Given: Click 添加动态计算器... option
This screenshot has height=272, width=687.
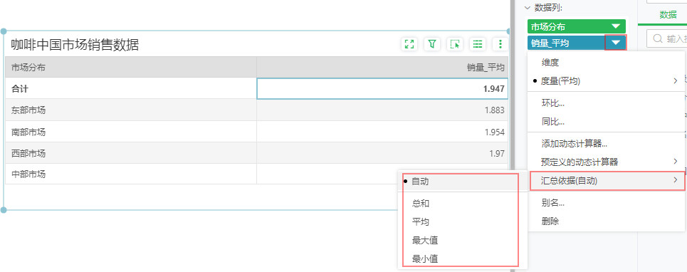Looking at the screenshot, I should coord(607,143).
